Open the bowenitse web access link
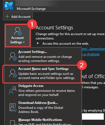The width and height of the screenshot is (105, 125). point(93,49)
